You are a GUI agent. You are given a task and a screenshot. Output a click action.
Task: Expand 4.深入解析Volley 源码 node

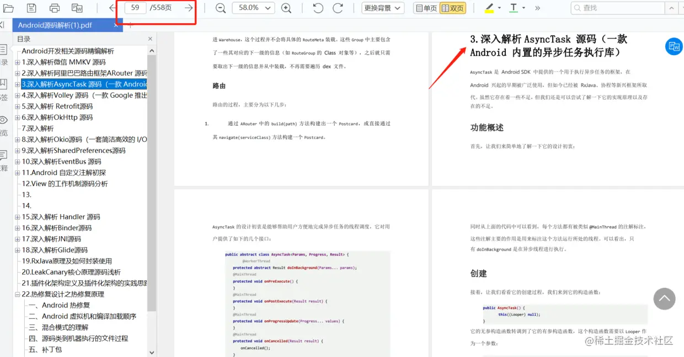coord(18,95)
